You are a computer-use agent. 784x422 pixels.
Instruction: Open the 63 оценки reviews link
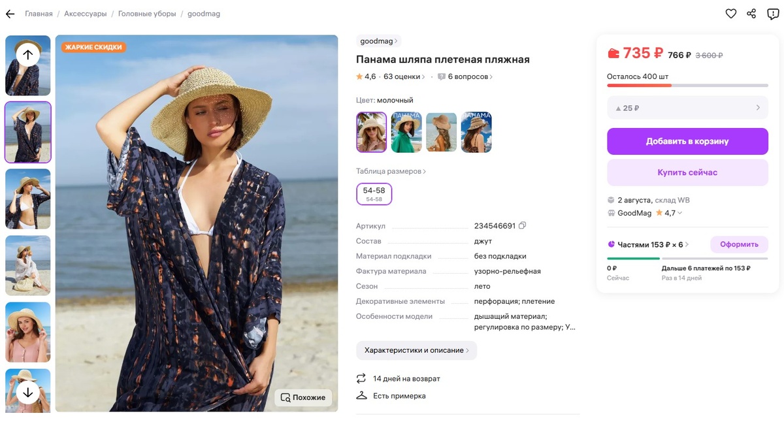point(404,76)
